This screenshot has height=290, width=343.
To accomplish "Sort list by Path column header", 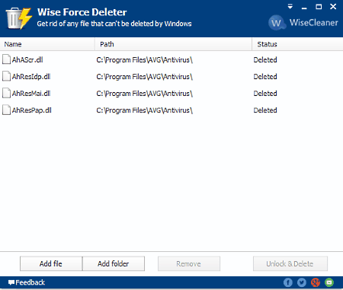I will coord(173,44).
